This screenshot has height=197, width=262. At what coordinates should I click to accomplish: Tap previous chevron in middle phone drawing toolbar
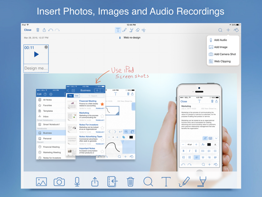pyautogui.click(x=110, y=132)
